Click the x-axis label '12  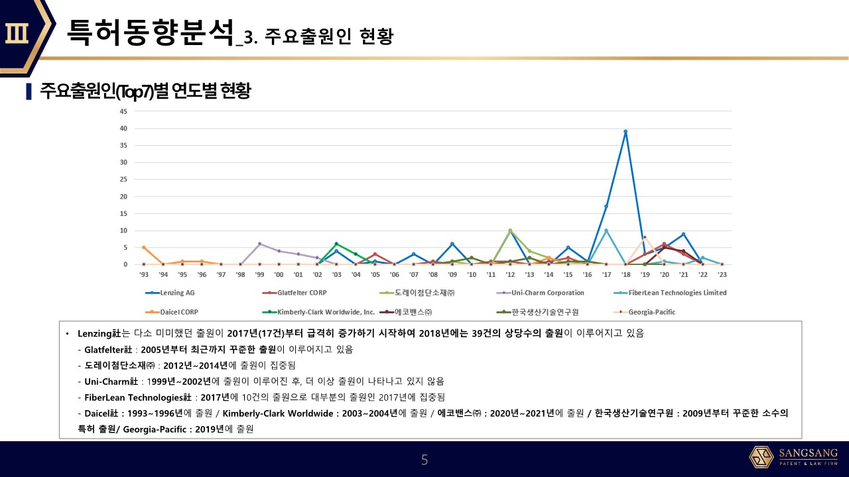(509, 274)
